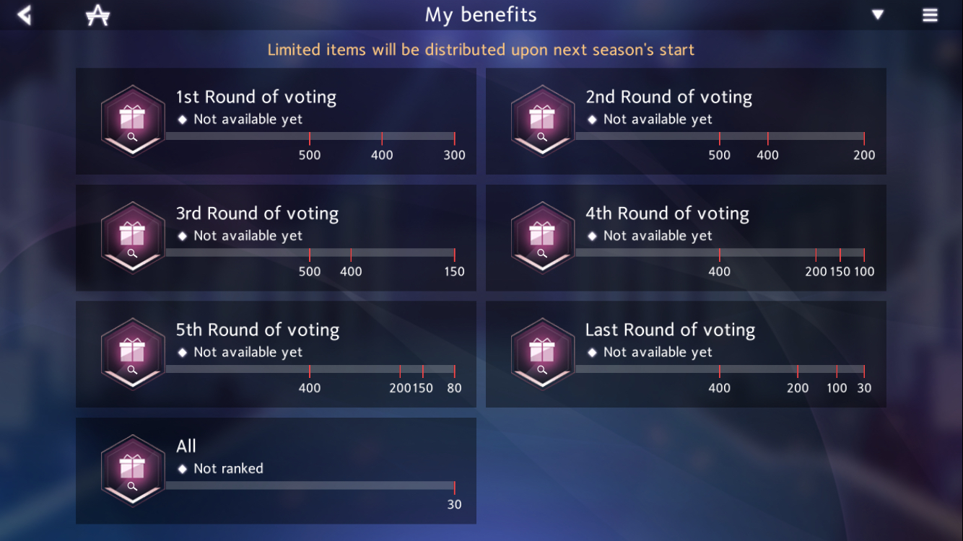
Task: Inspect the 2nd Round gift box icon
Action: (543, 120)
